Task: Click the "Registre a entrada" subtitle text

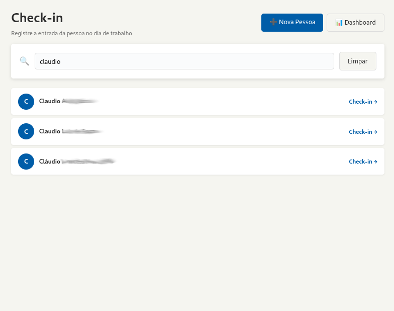Action: coord(71,33)
